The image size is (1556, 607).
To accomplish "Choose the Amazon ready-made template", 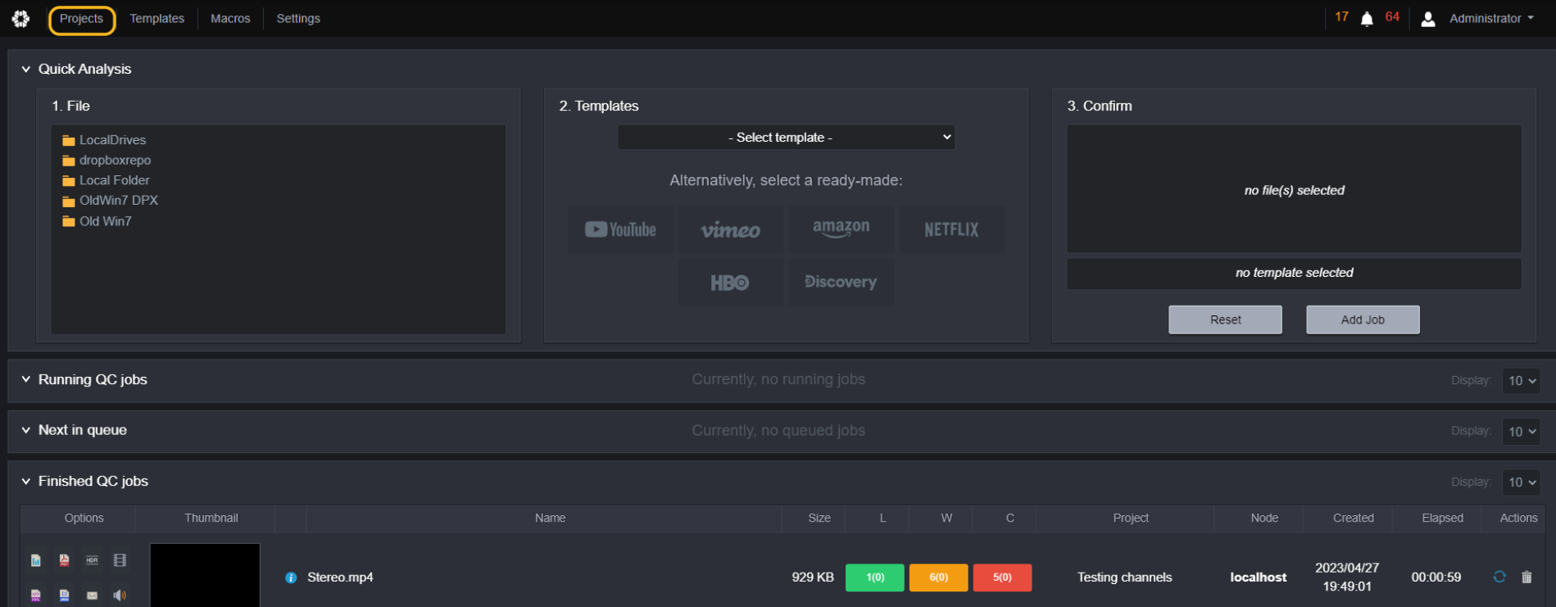I will click(x=842, y=229).
